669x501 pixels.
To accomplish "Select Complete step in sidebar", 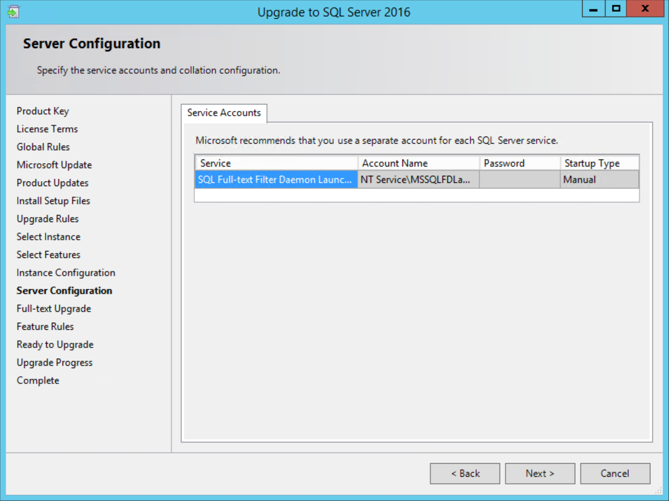I will coord(38,380).
